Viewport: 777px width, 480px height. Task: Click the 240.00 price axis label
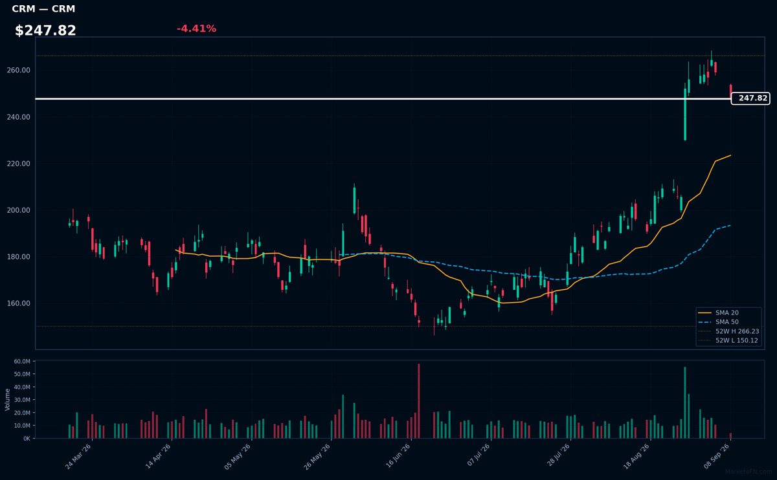tap(19, 117)
